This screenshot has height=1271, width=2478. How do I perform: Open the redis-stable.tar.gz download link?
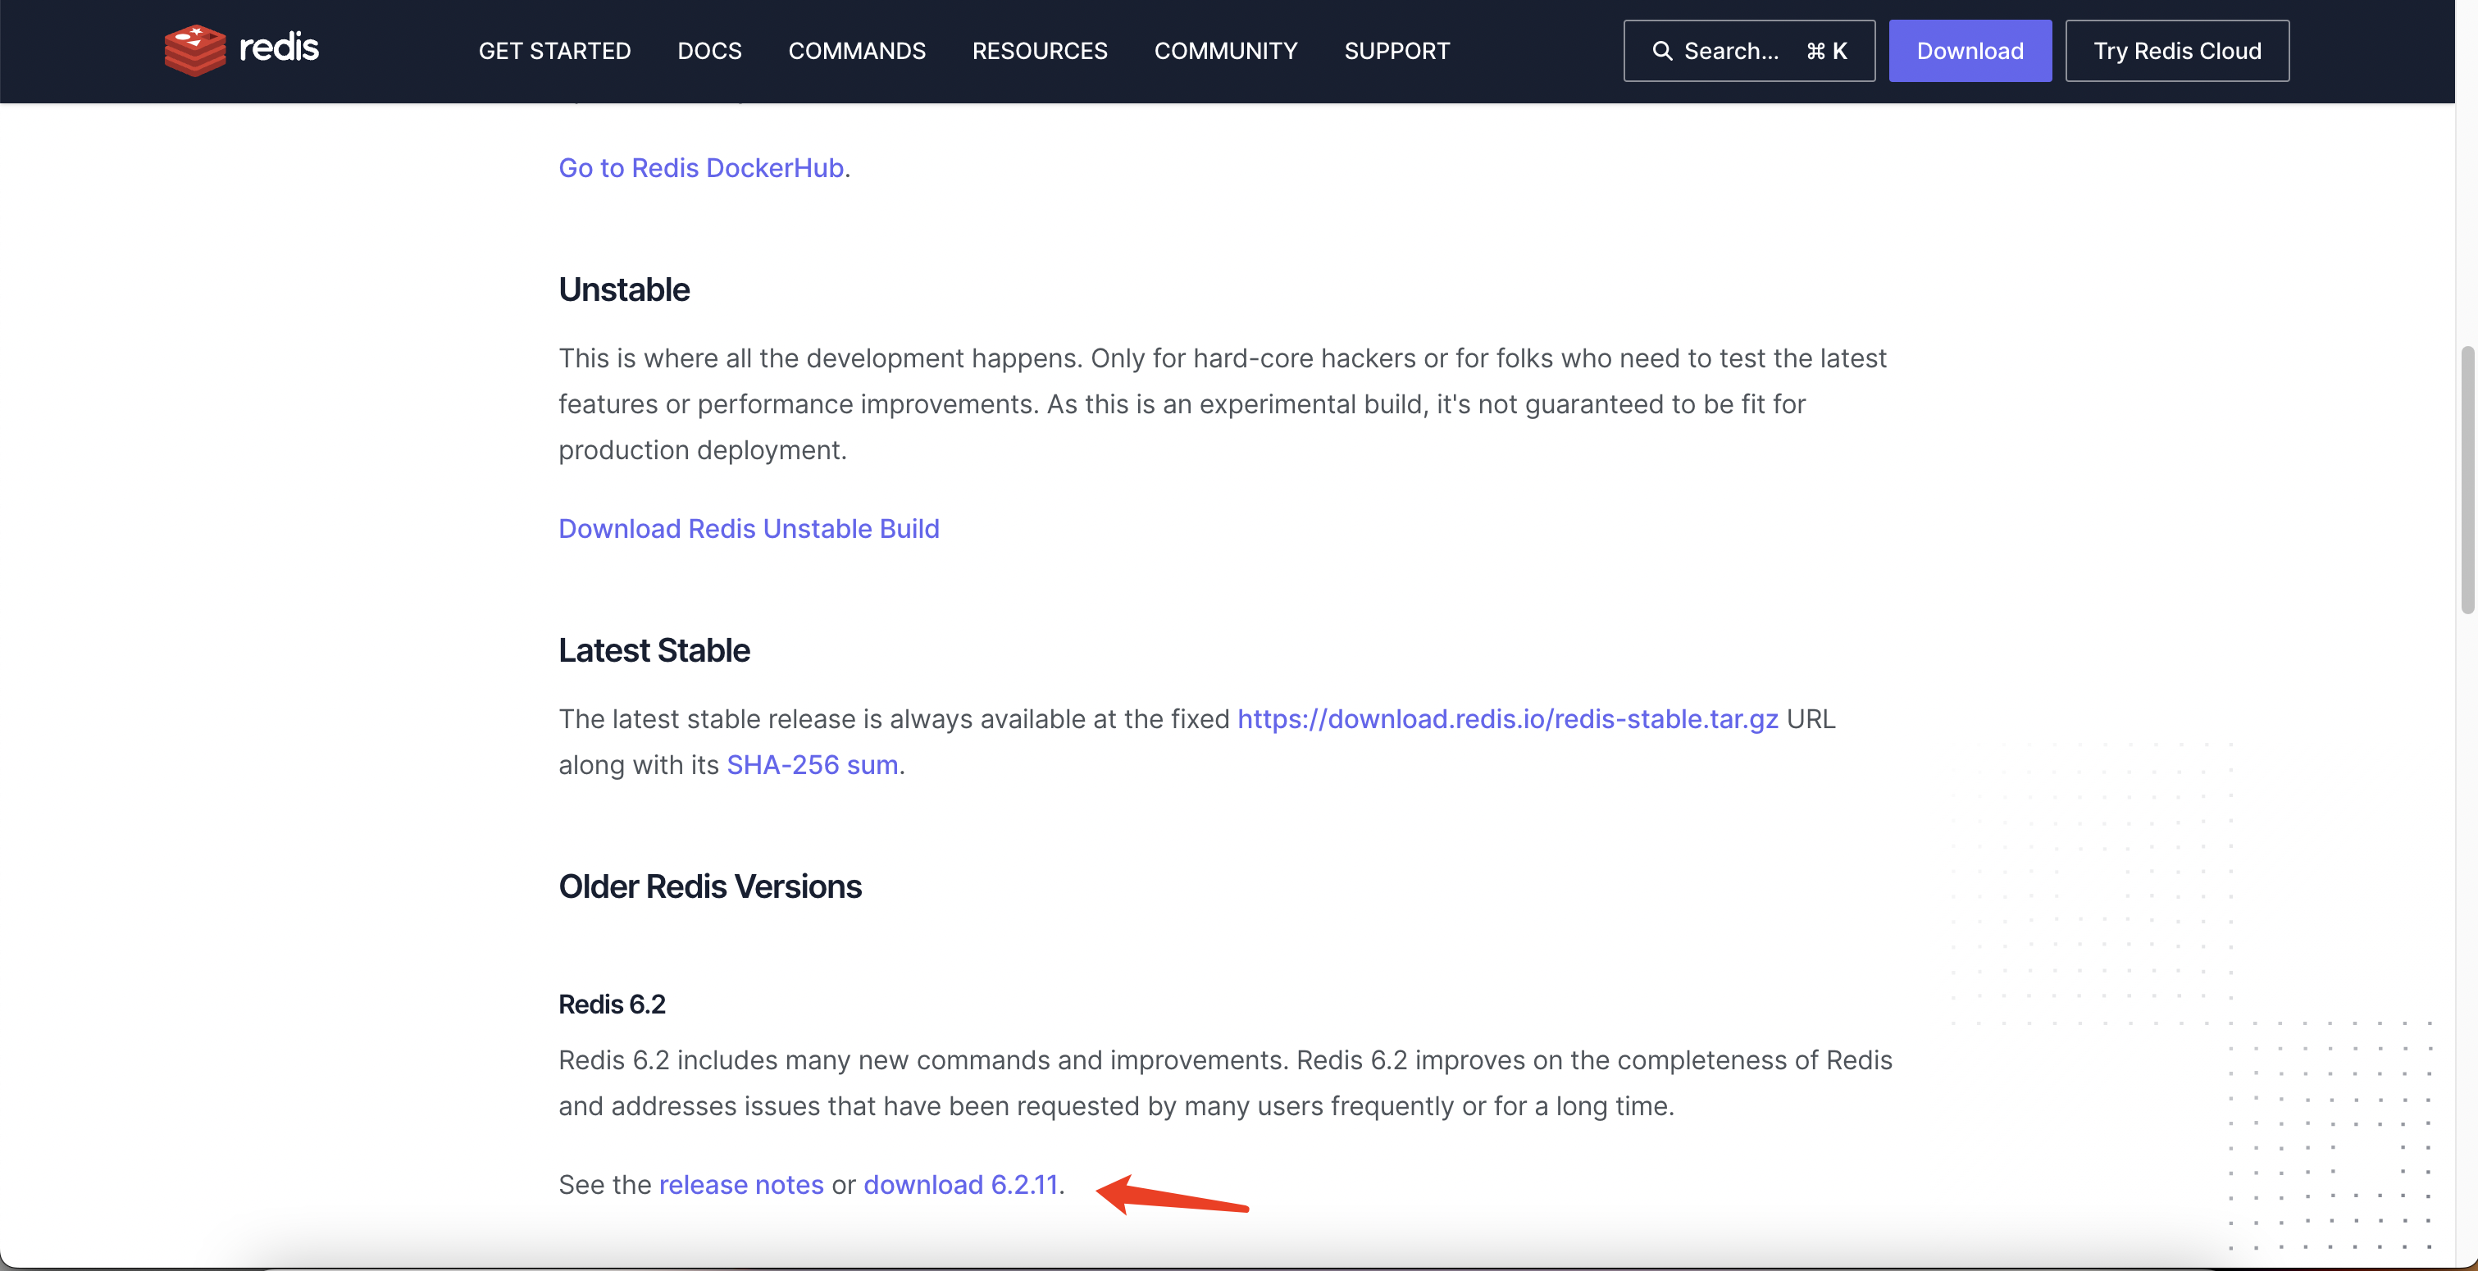click(1506, 717)
